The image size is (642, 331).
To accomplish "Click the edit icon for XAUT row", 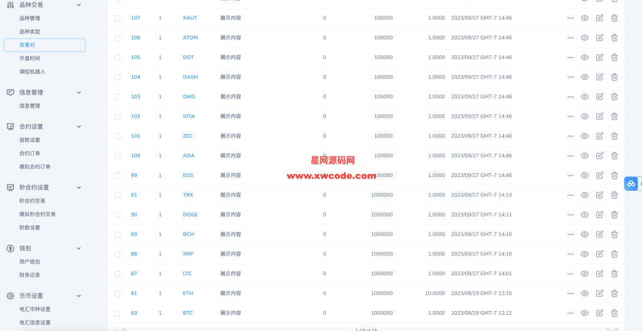I will [x=599, y=18].
